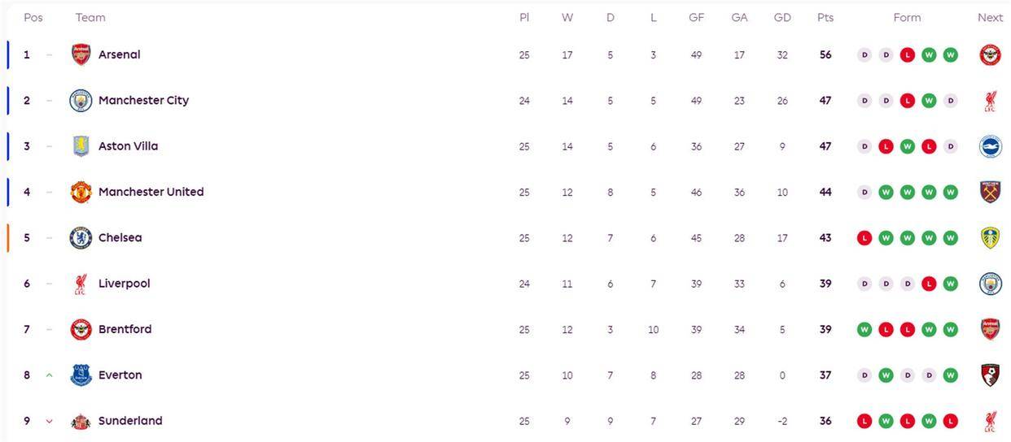Image resolution: width=1011 pixels, height=442 pixels.
Task: Click the Chelsea club badge
Action: (x=81, y=238)
